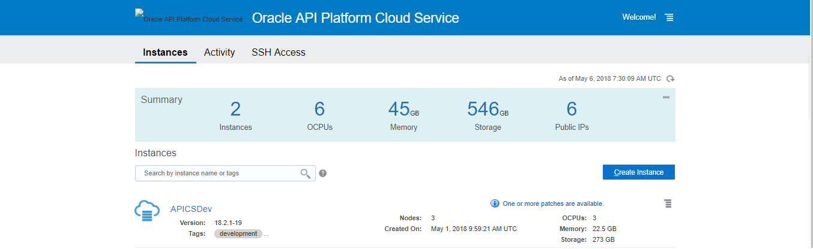Open the patches are available link
This screenshot has width=813, height=249.
pos(553,204)
